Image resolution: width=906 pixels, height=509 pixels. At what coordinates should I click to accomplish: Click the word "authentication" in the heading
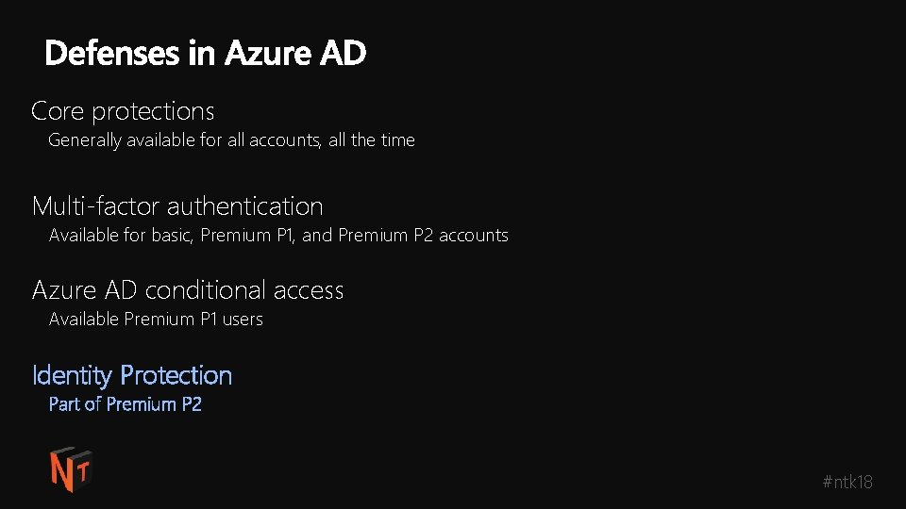(x=245, y=206)
